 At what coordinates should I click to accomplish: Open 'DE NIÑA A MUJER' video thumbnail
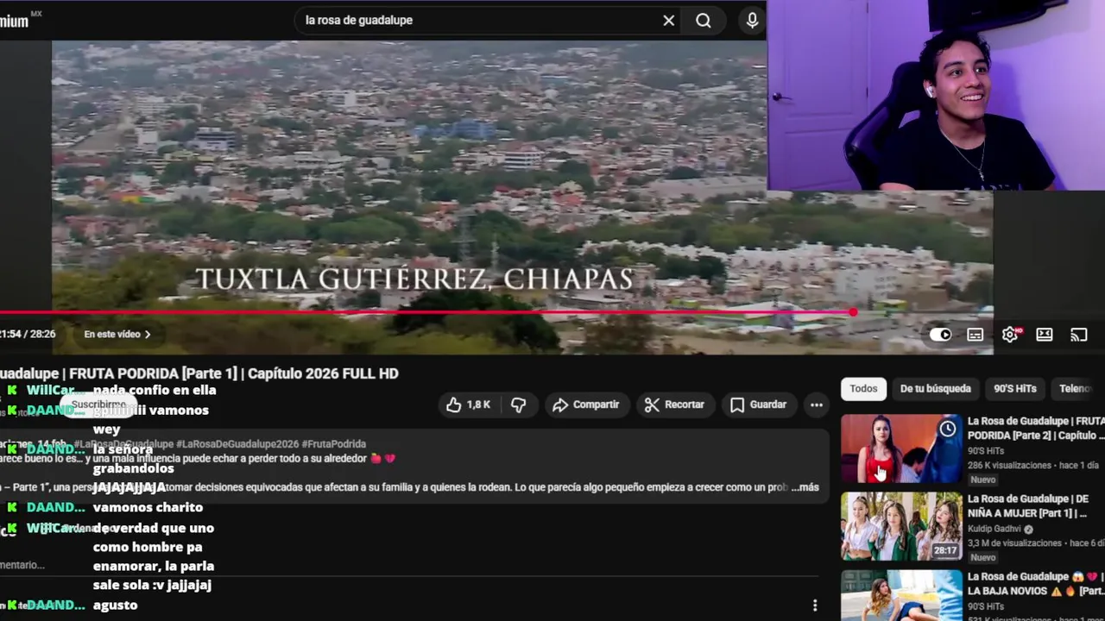901,526
